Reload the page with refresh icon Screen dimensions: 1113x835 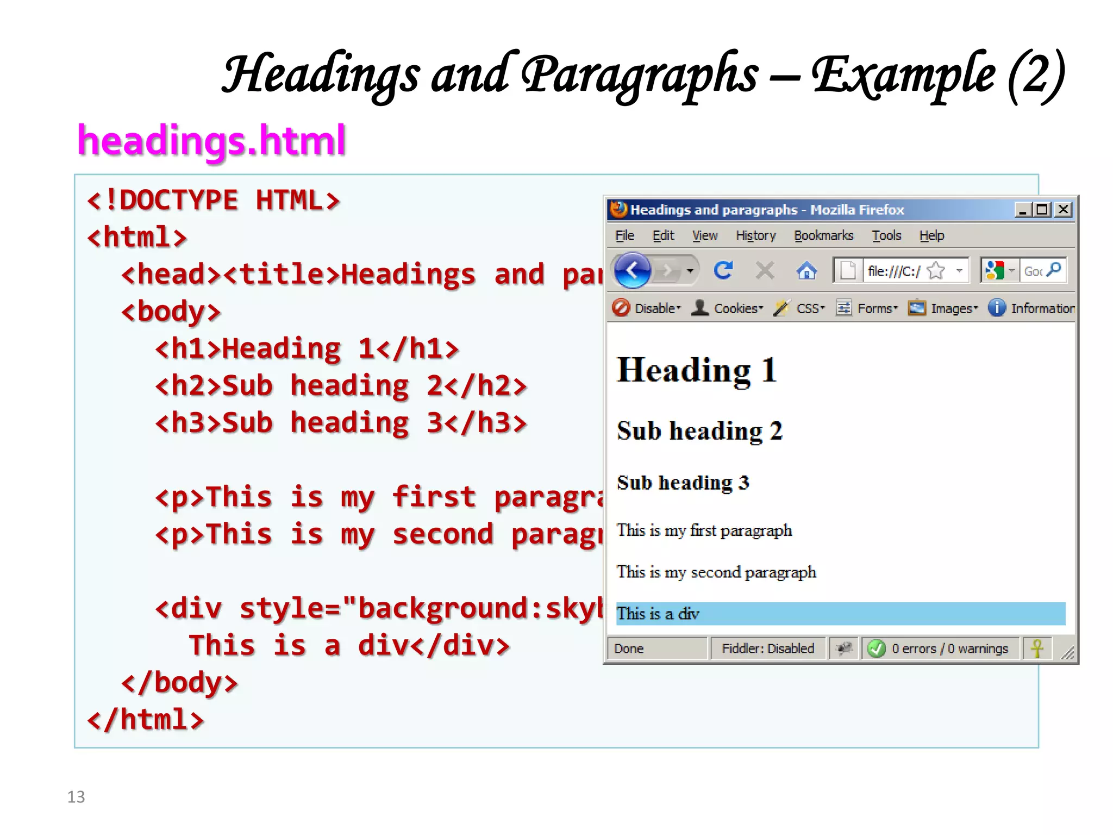[x=723, y=270]
